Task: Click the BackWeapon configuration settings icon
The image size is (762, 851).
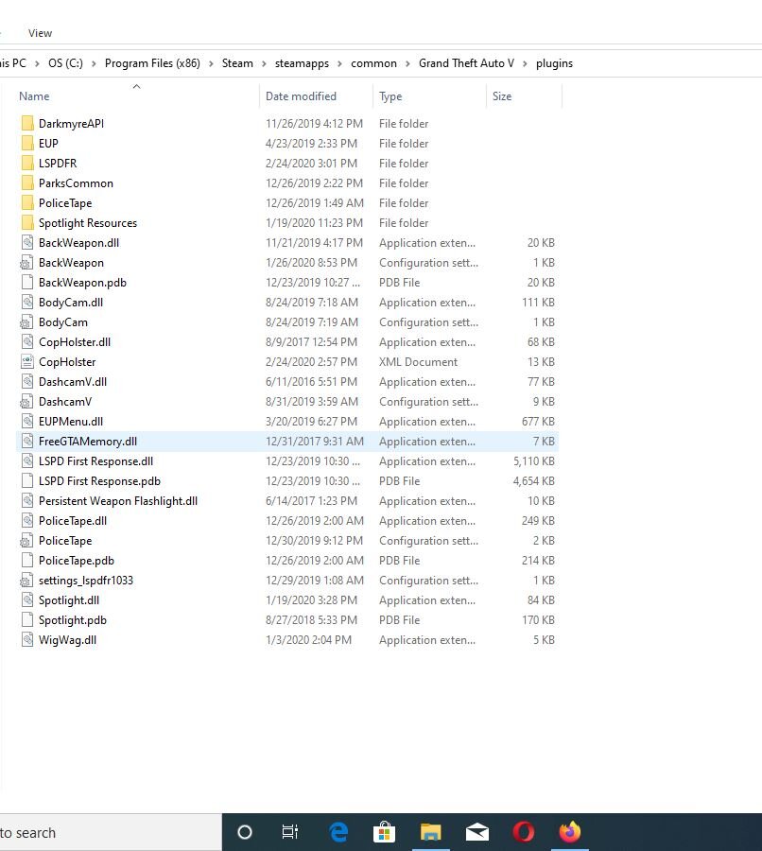Action: [x=26, y=263]
